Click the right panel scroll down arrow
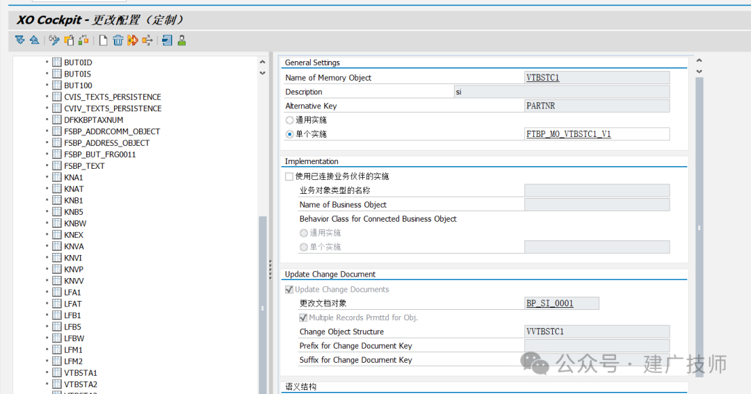Image resolution: width=751 pixels, height=394 pixels. tap(700, 72)
